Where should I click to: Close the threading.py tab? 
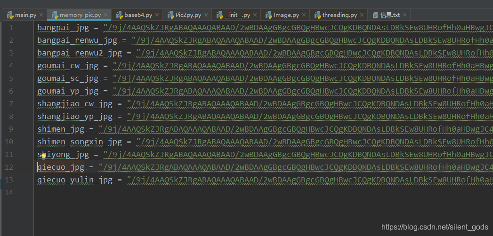362,15
